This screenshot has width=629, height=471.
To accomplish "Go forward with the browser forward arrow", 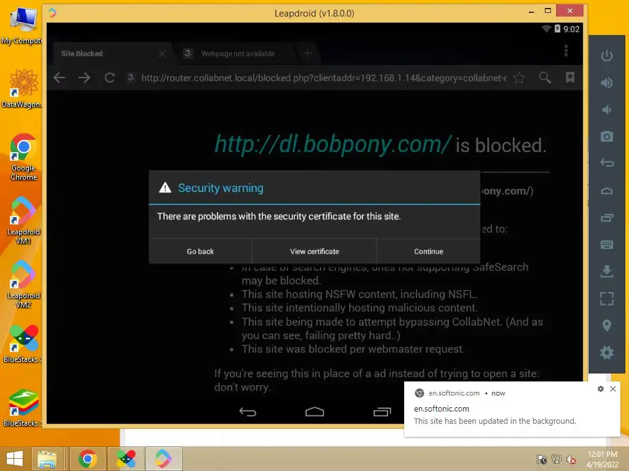I will click(84, 78).
